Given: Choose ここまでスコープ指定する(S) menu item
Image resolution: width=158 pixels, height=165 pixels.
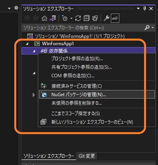Looking at the screenshot, I should (97, 114).
